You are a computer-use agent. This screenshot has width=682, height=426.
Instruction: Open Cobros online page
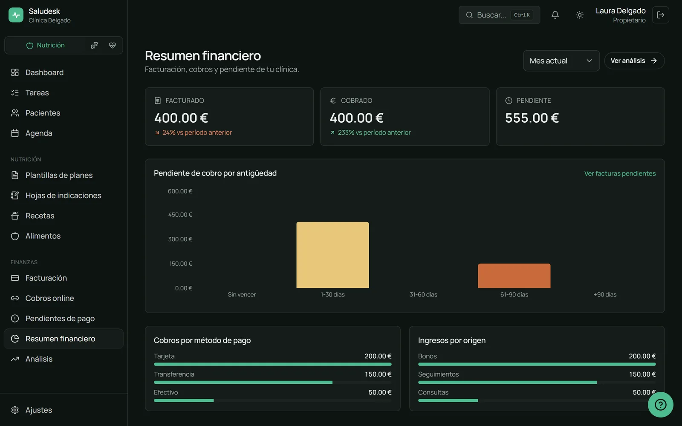[64, 298]
